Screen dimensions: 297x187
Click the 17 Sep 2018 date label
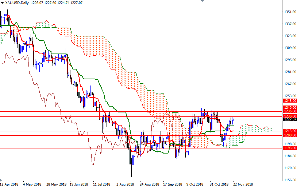[x=173, y=184]
